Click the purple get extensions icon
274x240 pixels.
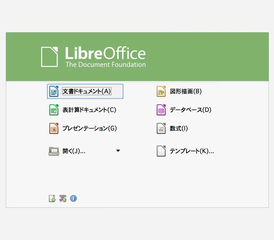[x=63, y=198]
